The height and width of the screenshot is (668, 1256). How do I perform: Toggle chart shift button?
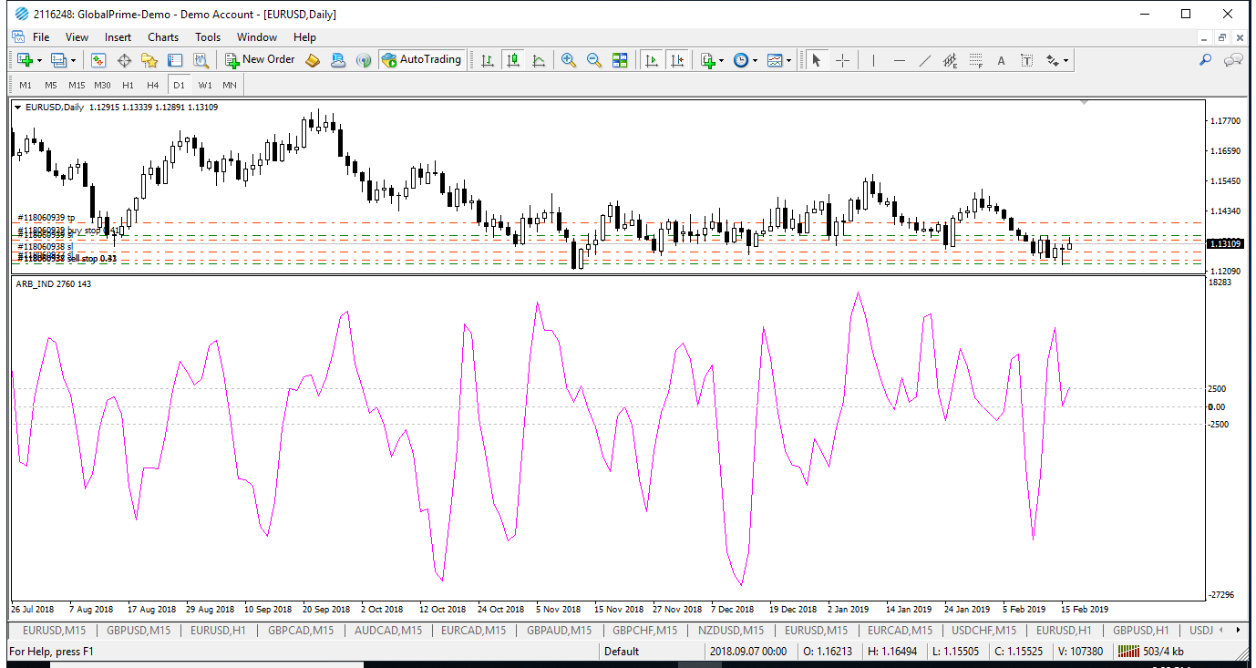click(x=677, y=60)
